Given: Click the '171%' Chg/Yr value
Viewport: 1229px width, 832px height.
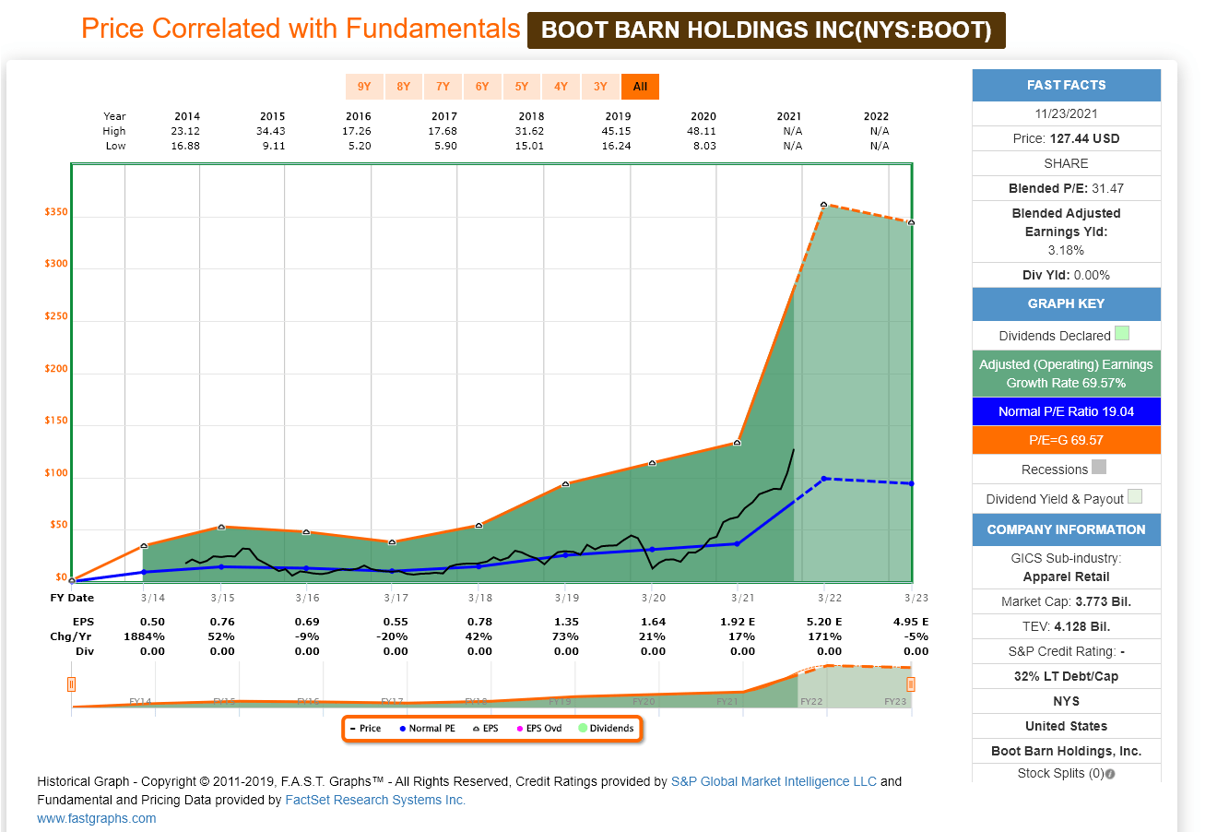Looking at the screenshot, I should click(x=824, y=636).
